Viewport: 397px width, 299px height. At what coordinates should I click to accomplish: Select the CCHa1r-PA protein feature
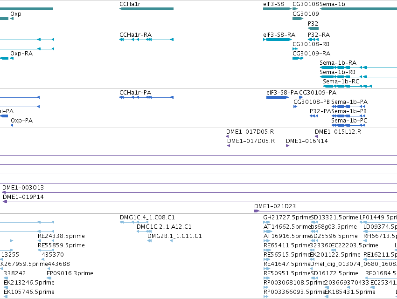[146, 97]
